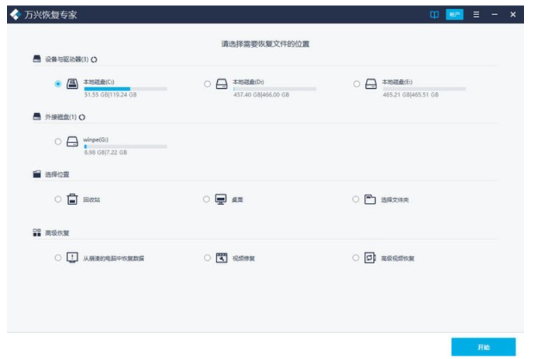Click the winpe(G:) usage bar
This screenshot has height=359, width=539.
(x=125, y=146)
